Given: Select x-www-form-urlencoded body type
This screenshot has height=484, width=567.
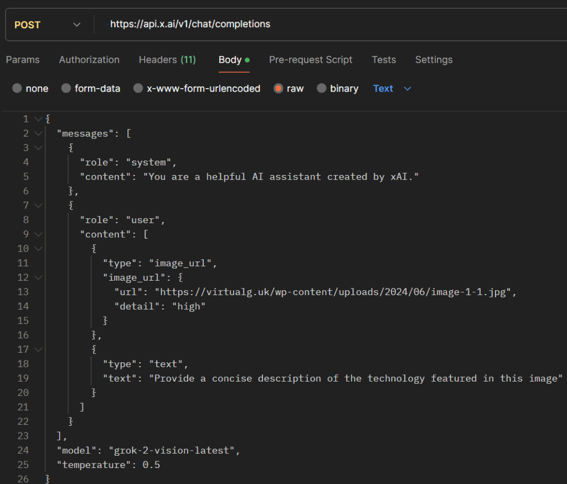Looking at the screenshot, I should coord(138,89).
